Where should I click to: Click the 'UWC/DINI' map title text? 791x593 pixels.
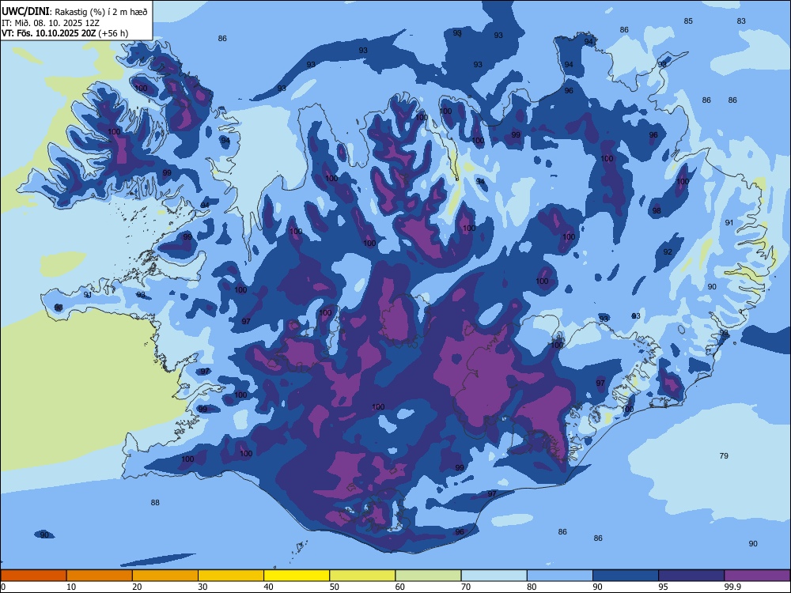(25, 11)
